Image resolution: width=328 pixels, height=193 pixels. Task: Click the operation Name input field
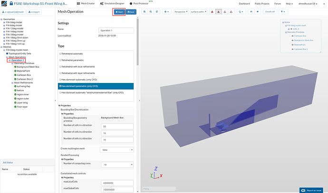(x=117, y=30)
